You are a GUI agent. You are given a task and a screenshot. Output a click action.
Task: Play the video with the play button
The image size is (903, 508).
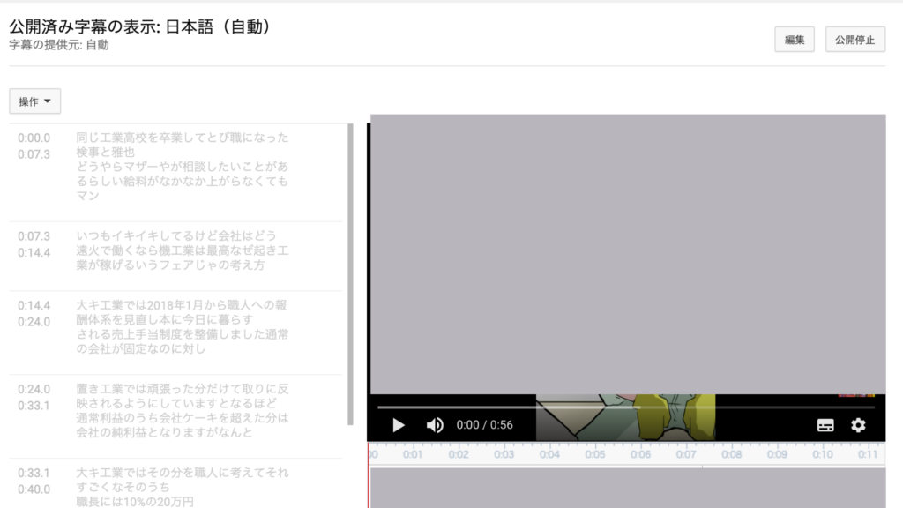(x=398, y=425)
